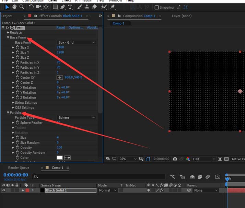Toggle the Form effect fx switch
The height and width of the screenshot is (208, 245).
[8, 27]
